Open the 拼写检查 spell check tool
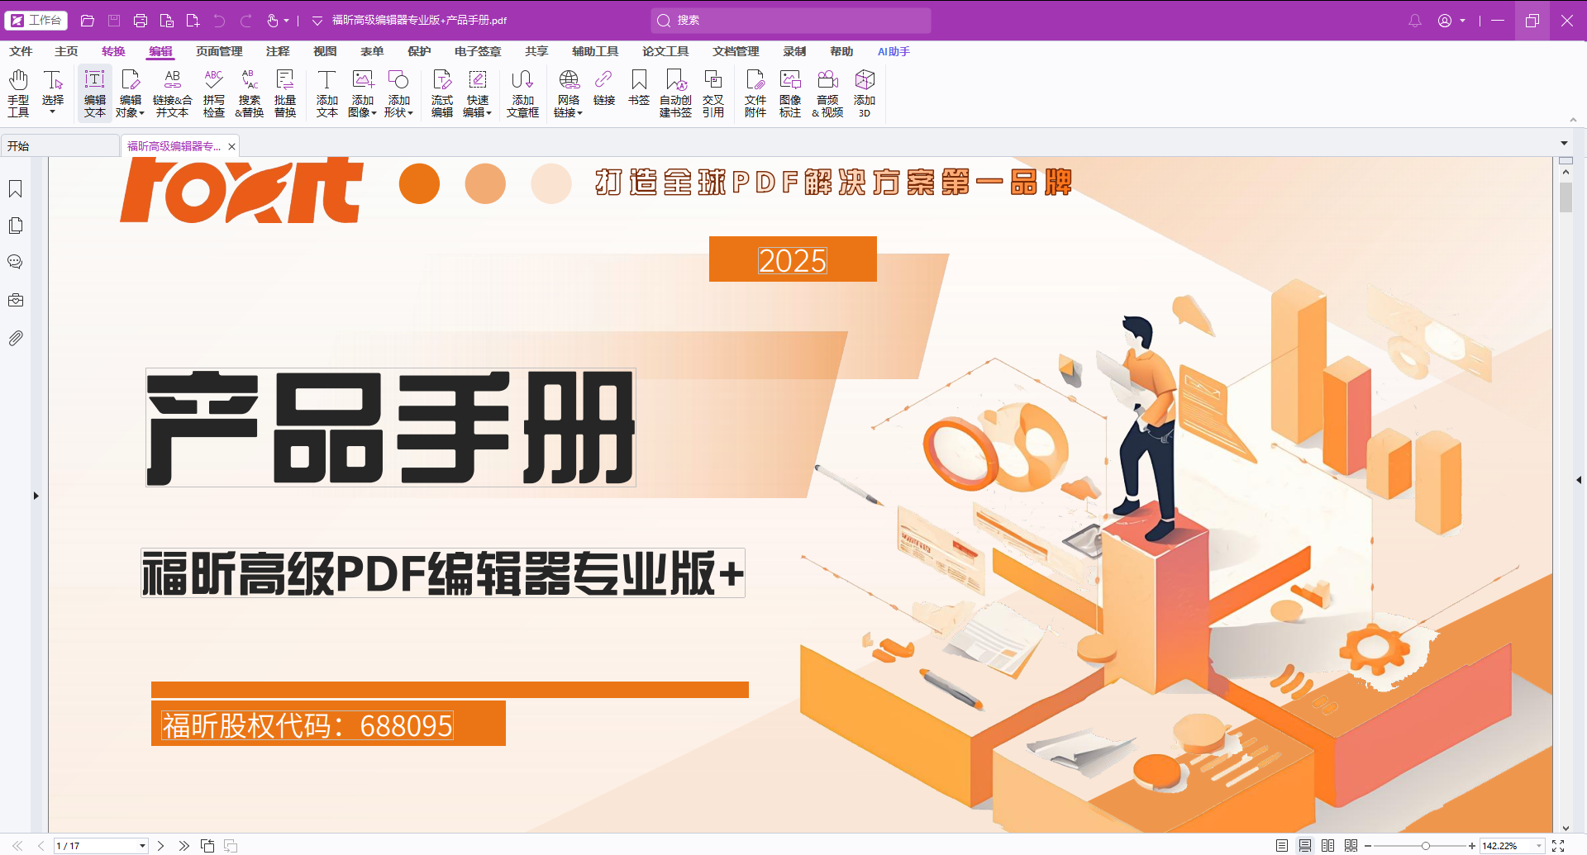This screenshot has width=1587, height=855. pyautogui.click(x=214, y=93)
